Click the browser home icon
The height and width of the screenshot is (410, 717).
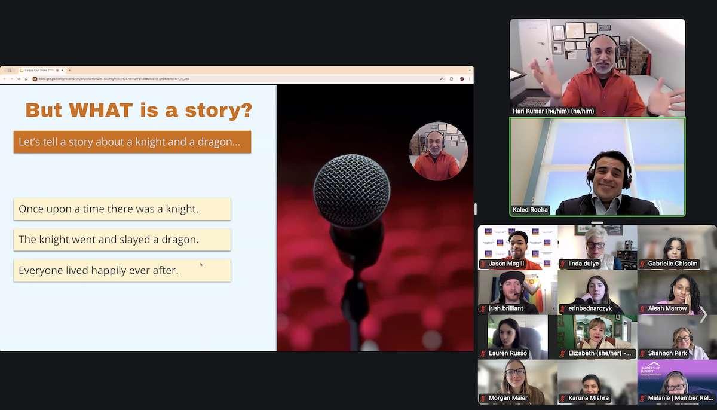(26, 79)
